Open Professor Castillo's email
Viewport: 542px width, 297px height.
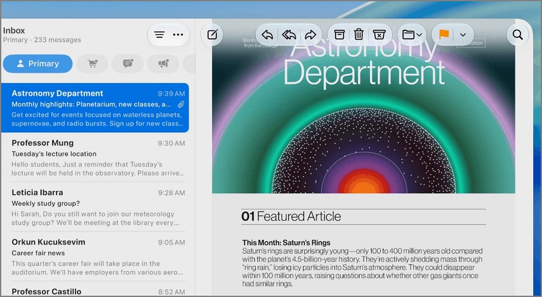[x=95, y=290]
